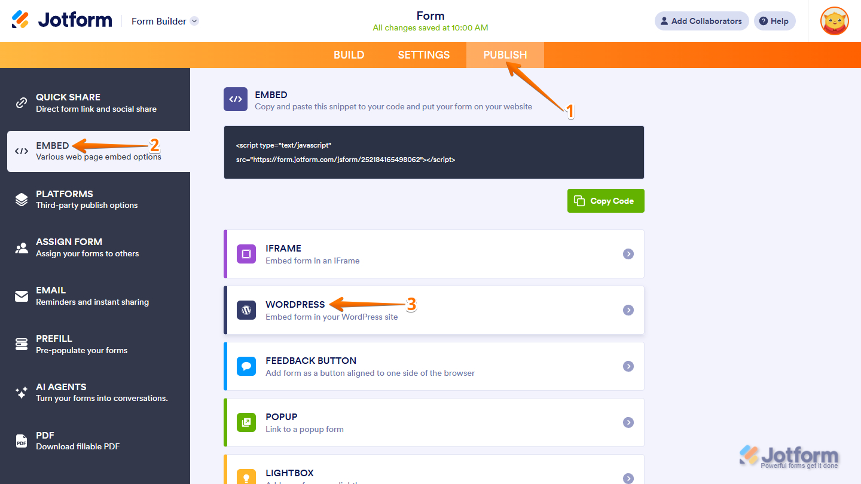Screen dimensions: 861x484
Task: Open the Form Builder dropdown
Action: [x=164, y=21]
